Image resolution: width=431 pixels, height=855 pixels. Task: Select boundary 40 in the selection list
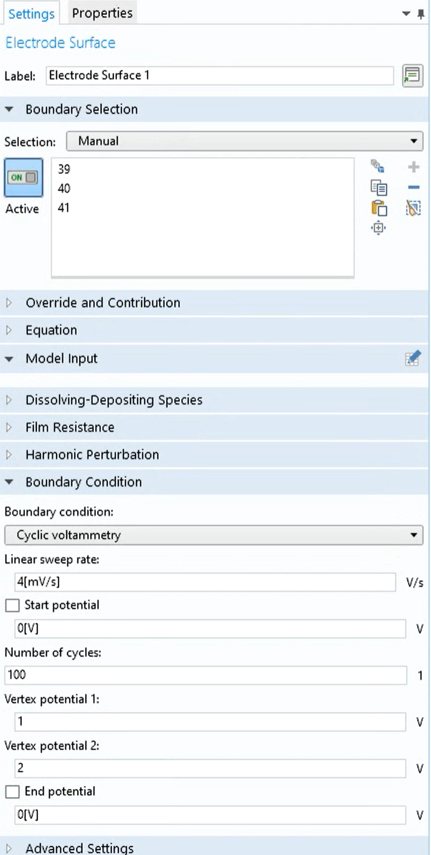(x=64, y=189)
